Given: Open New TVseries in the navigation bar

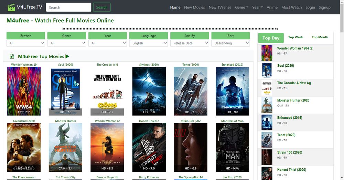Looking at the screenshot, I should tap(220, 7).
